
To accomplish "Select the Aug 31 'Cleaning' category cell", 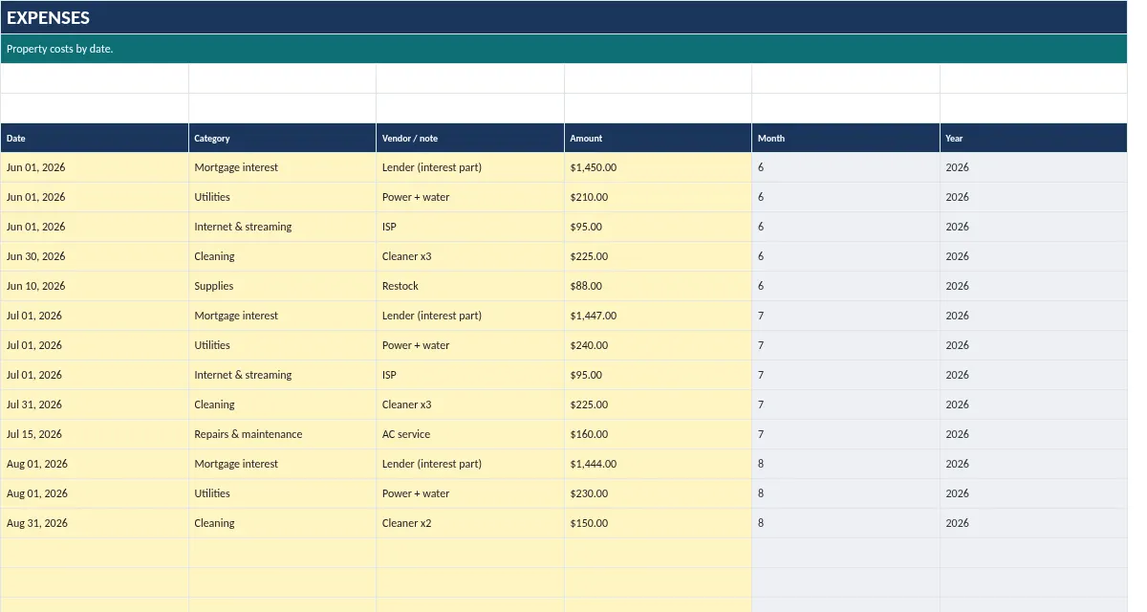I will [282, 523].
